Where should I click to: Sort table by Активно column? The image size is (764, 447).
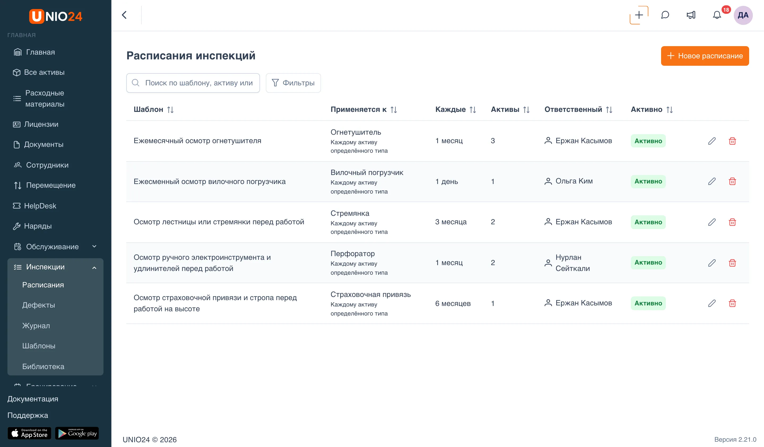(669, 109)
